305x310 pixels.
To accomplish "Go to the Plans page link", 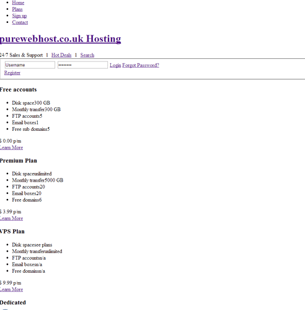I will [17, 9].
